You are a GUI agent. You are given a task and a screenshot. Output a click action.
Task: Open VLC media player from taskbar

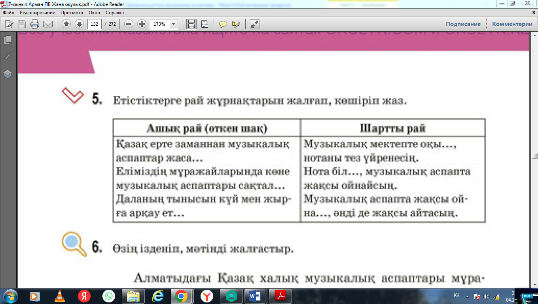click(x=59, y=296)
